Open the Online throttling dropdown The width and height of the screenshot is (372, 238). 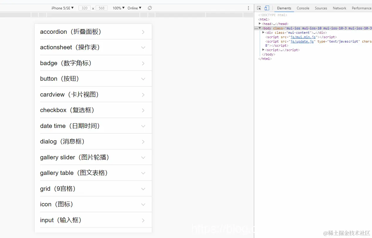pos(134,8)
